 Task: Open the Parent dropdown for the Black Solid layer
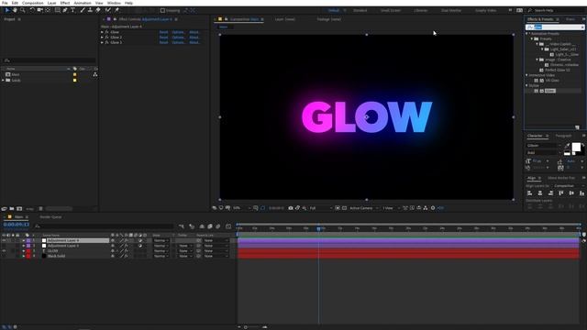click(216, 257)
